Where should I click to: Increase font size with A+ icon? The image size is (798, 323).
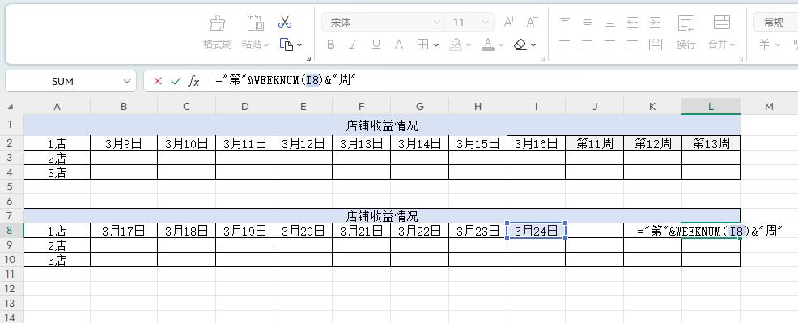[509, 22]
